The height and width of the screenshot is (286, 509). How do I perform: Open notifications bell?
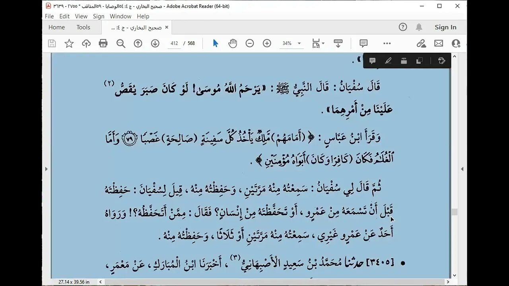pyautogui.click(x=419, y=27)
